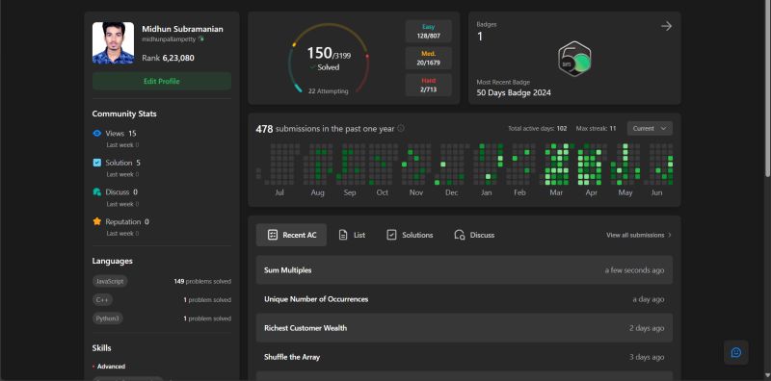This screenshot has width=771, height=381.
Task: Open the feedback smiley chat button
Action: (x=735, y=352)
